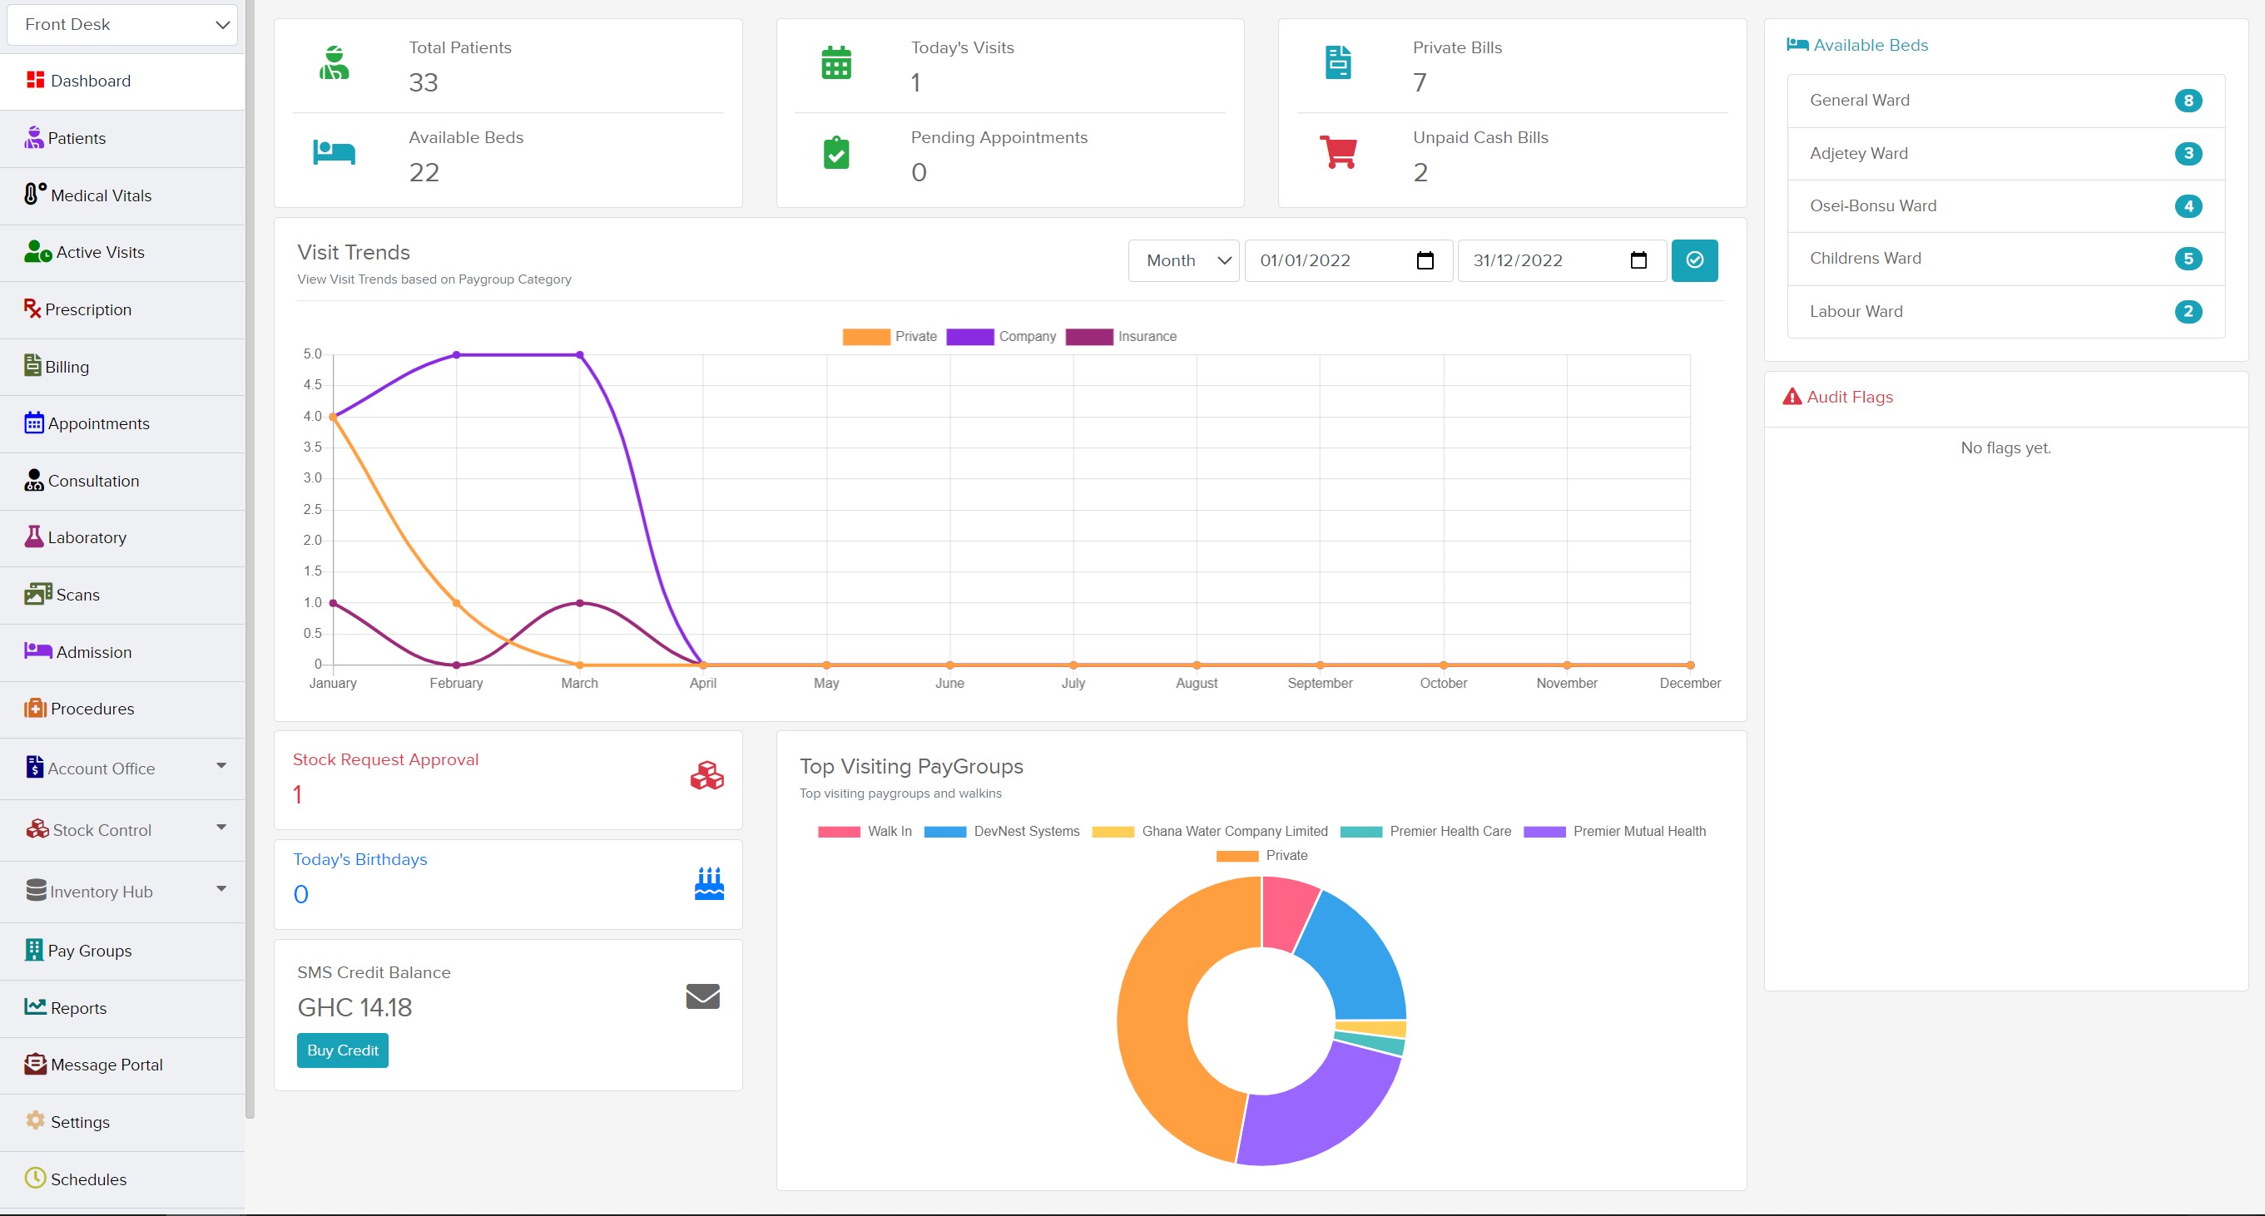Click the Message Portal envelope icon

click(x=35, y=1064)
